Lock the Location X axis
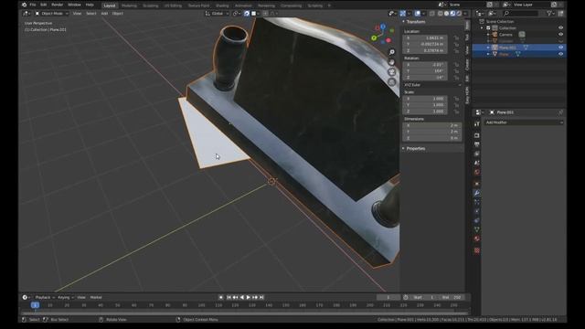585x329 pixels. point(456,38)
